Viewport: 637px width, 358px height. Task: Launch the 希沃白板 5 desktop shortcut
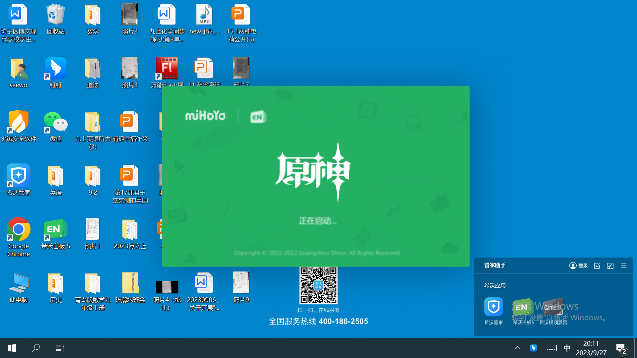click(x=56, y=234)
